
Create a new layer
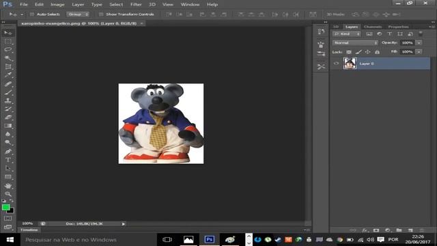410,230
